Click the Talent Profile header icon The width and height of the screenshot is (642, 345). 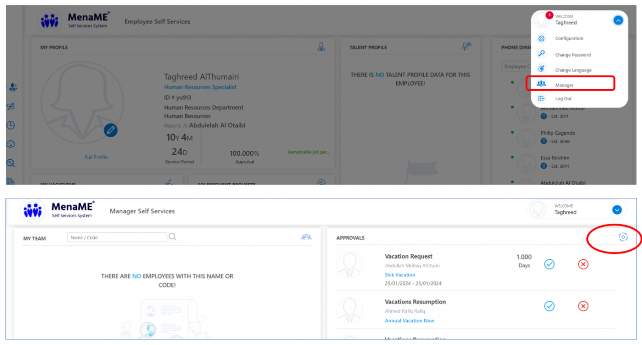[466, 47]
